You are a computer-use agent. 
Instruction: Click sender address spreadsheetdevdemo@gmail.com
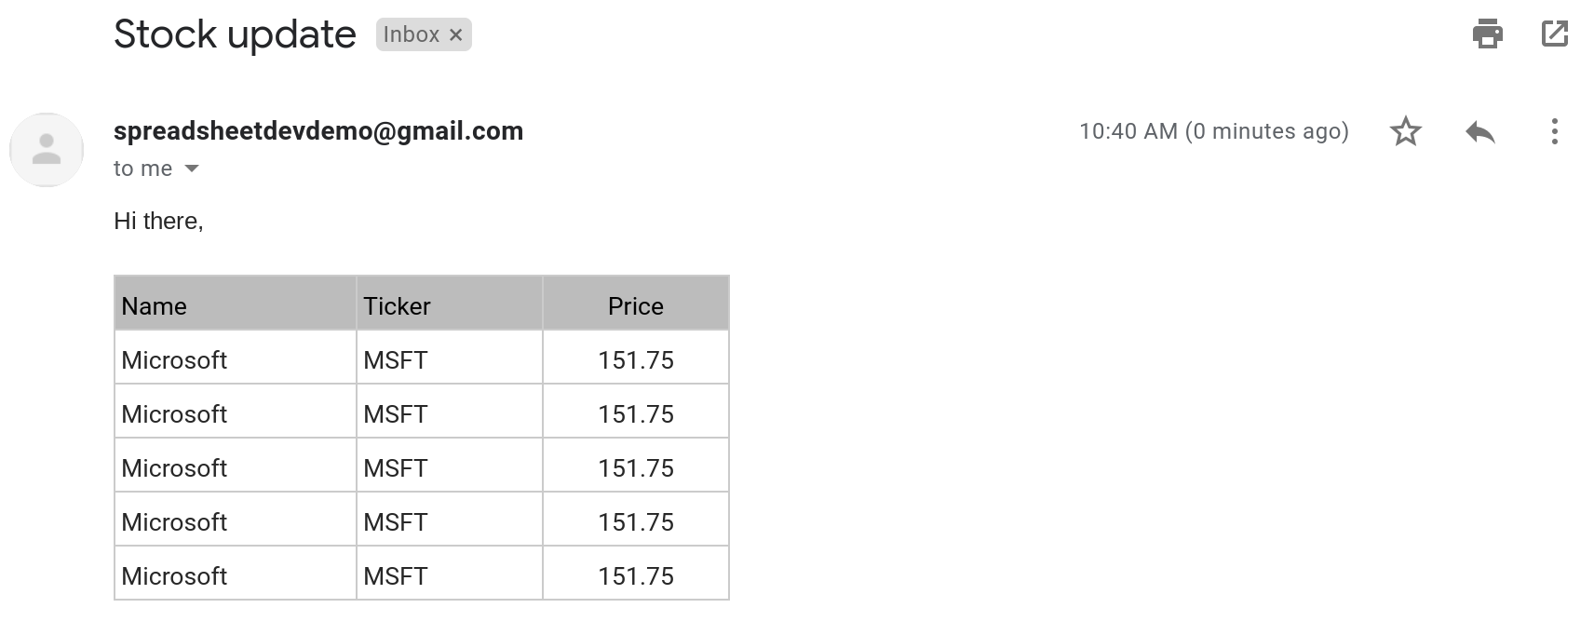click(x=318, y=131)
